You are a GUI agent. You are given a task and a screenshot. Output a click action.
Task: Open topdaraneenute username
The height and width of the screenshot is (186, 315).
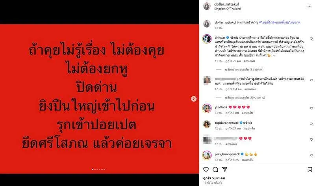227,123
